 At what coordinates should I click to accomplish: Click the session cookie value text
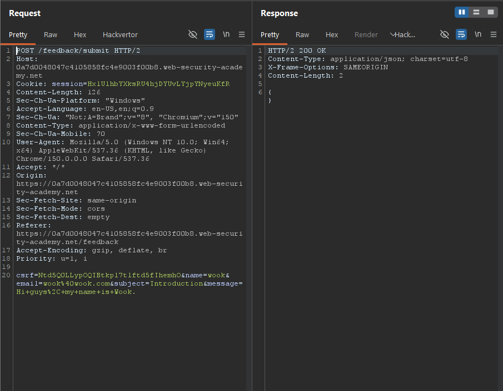158,84
